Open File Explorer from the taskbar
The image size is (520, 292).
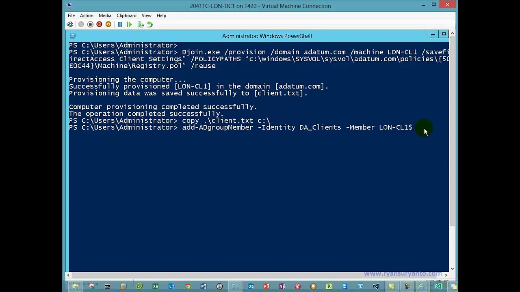[75, 286]
